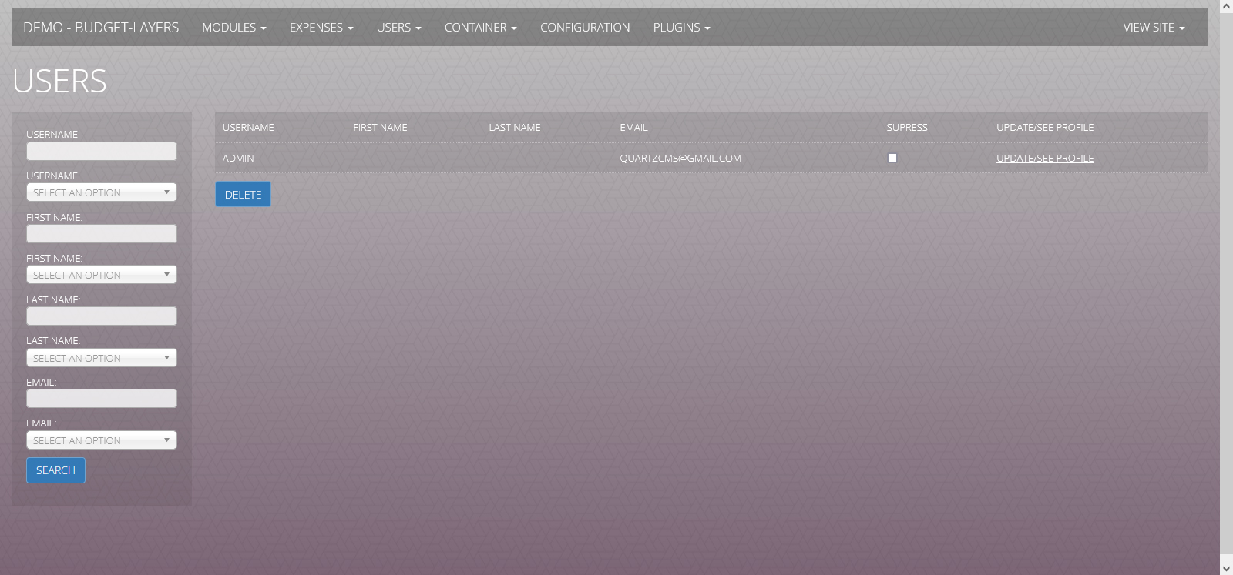Click the scrollbar down arrow
Viewport: 1233px width, 575px height.
pyautogui.click(x=1226, y=568)
